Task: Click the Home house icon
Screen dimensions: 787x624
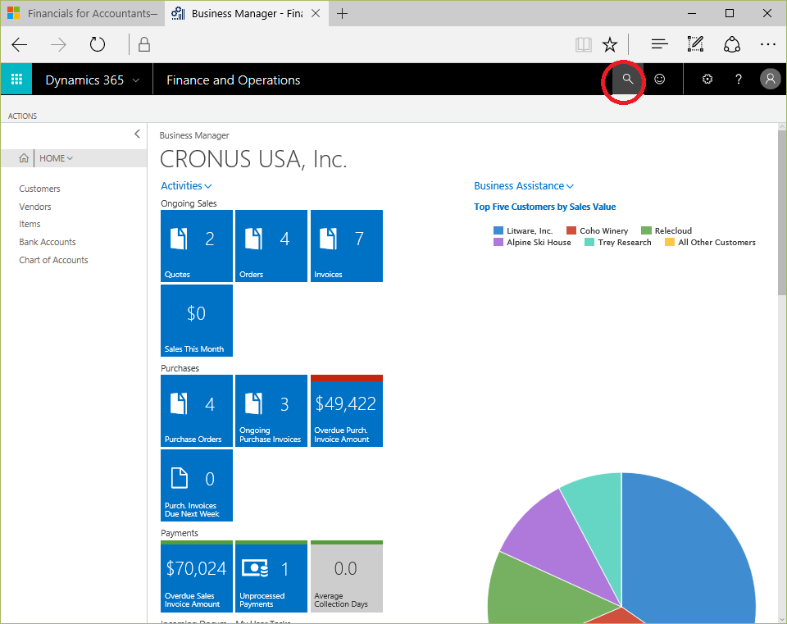Action: pyautogui.click(x=24, y=158)
